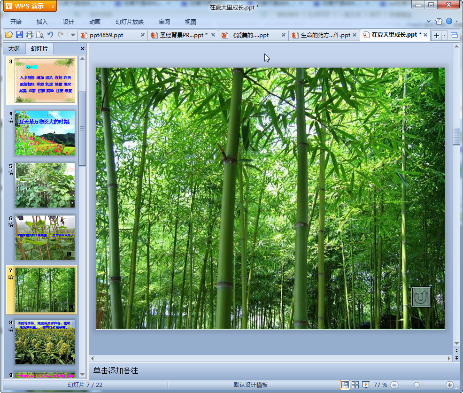
Task: Click the plus icon to add new document tab
Action: tap(436, 35)
